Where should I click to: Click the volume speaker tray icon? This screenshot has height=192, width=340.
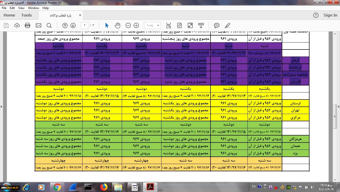click(x=312, y=187)
